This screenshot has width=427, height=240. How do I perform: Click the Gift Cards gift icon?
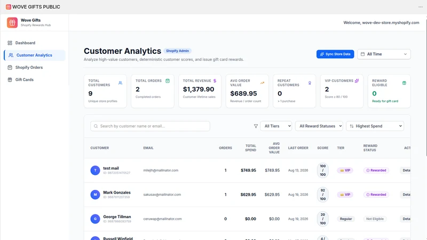(10, 79)
